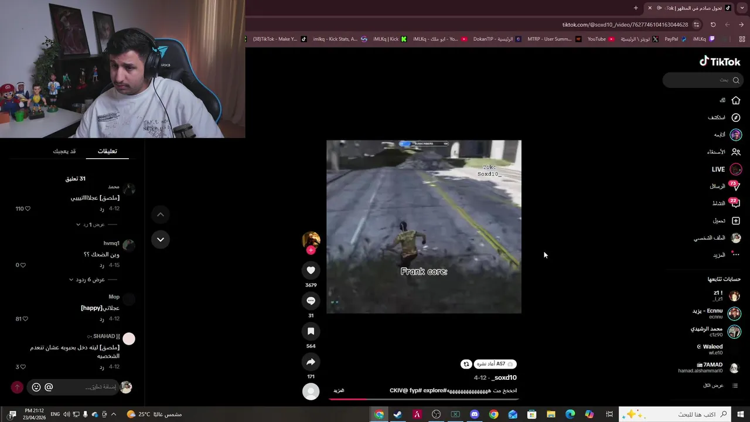This screenshot has width=750, height=422.
Task: Expand video caption with المزيد
Action: coord(339,390)
